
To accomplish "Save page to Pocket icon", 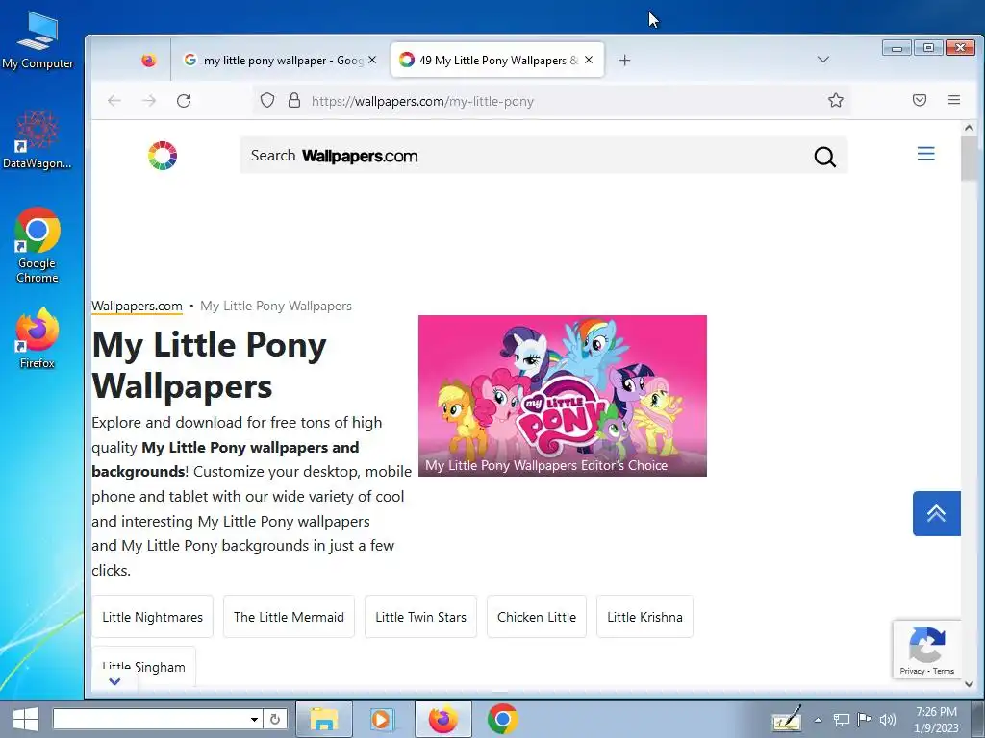I will 919,100.
